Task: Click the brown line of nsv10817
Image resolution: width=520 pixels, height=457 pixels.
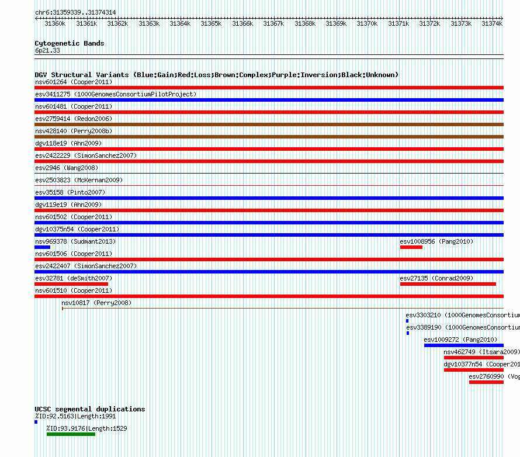Action: pyautogui.click(x=283, y=309)
